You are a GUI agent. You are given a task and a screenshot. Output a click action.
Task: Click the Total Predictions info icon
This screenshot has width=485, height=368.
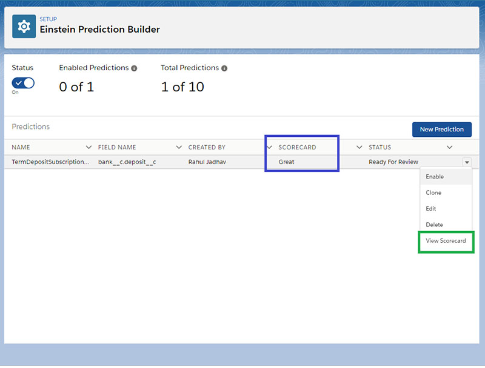point(224,68)
